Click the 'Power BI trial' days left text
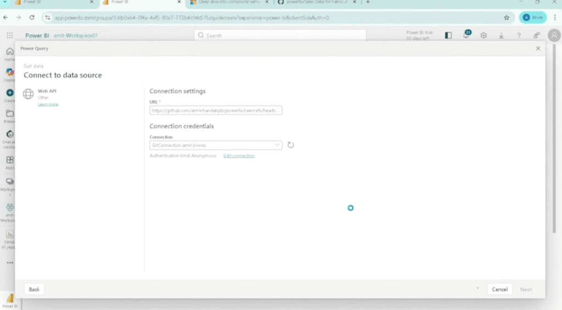The image size is (562, 310). point(419,35)
